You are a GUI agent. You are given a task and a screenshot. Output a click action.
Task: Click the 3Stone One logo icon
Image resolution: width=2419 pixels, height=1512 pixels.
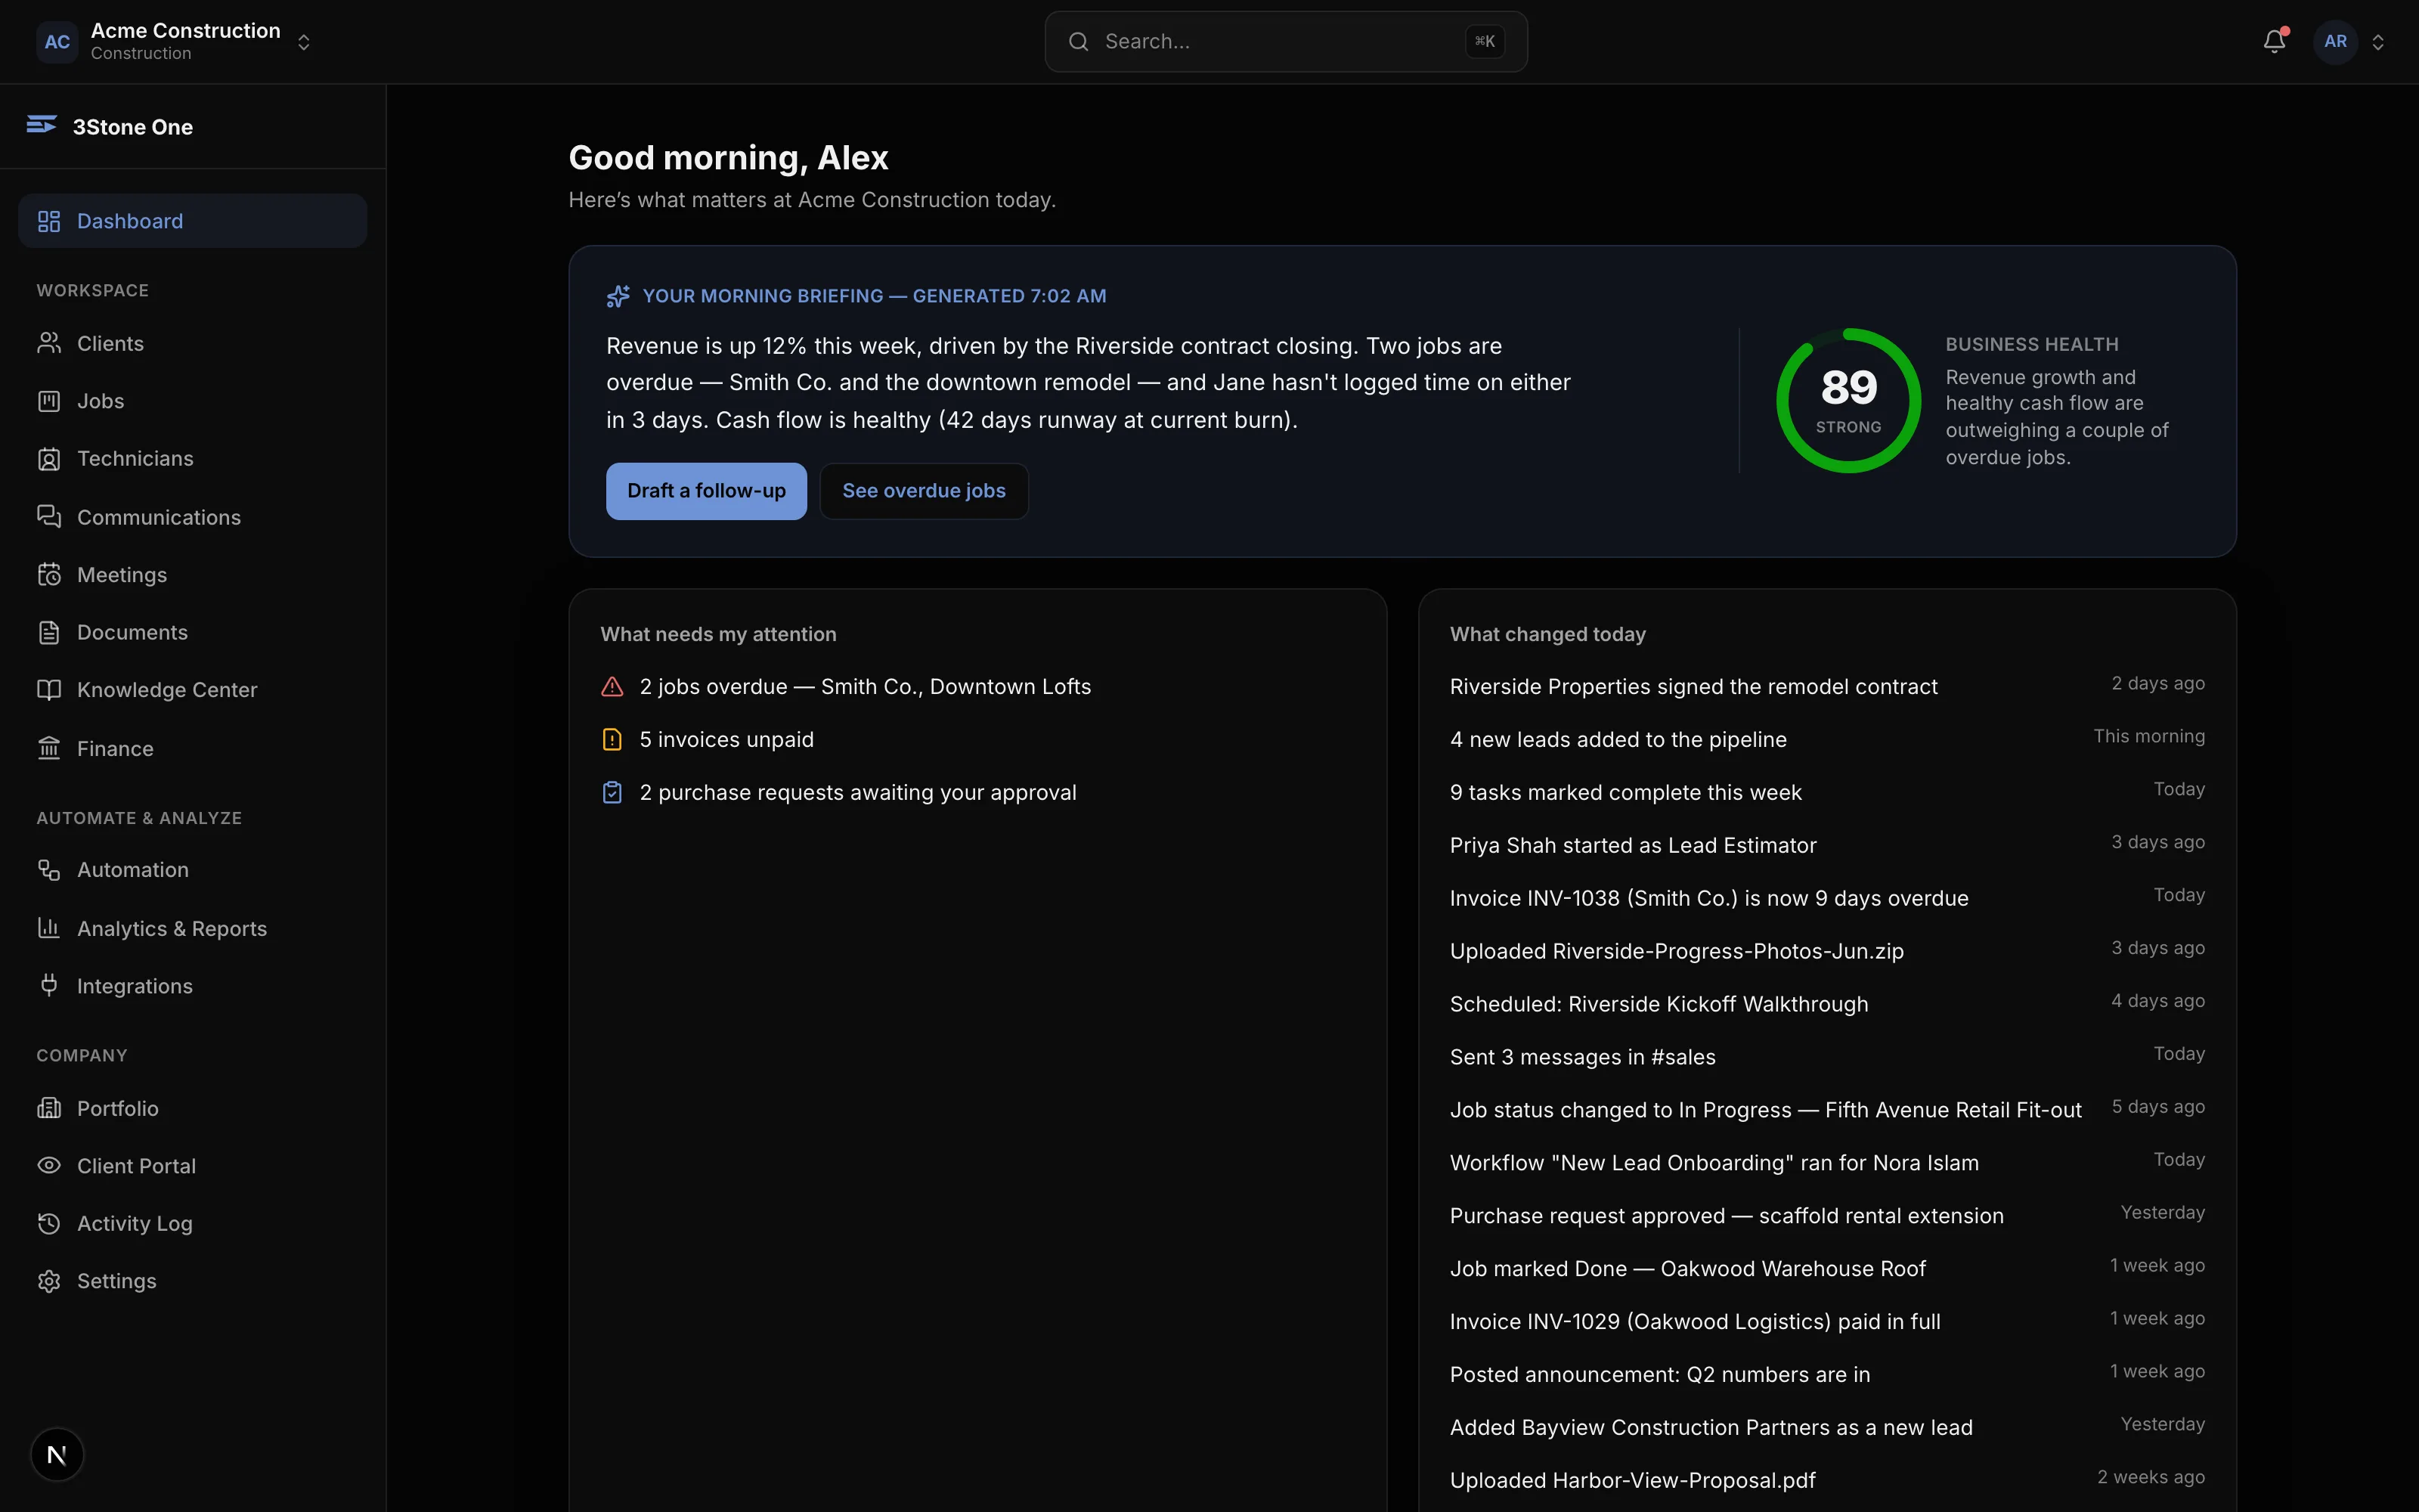pos(41,125)
